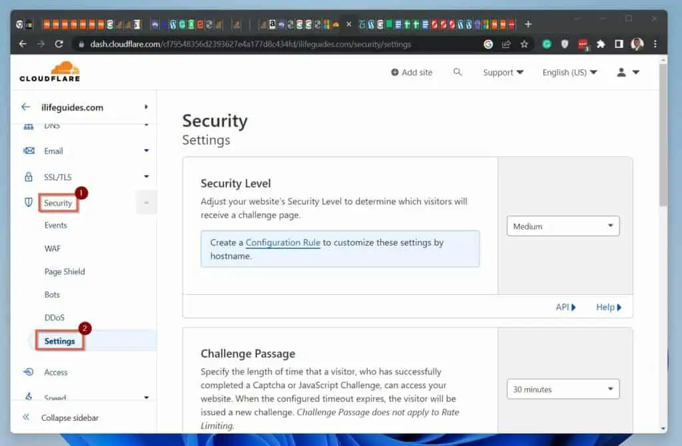Click the red extension icon in toolbar

coord(583,45)
